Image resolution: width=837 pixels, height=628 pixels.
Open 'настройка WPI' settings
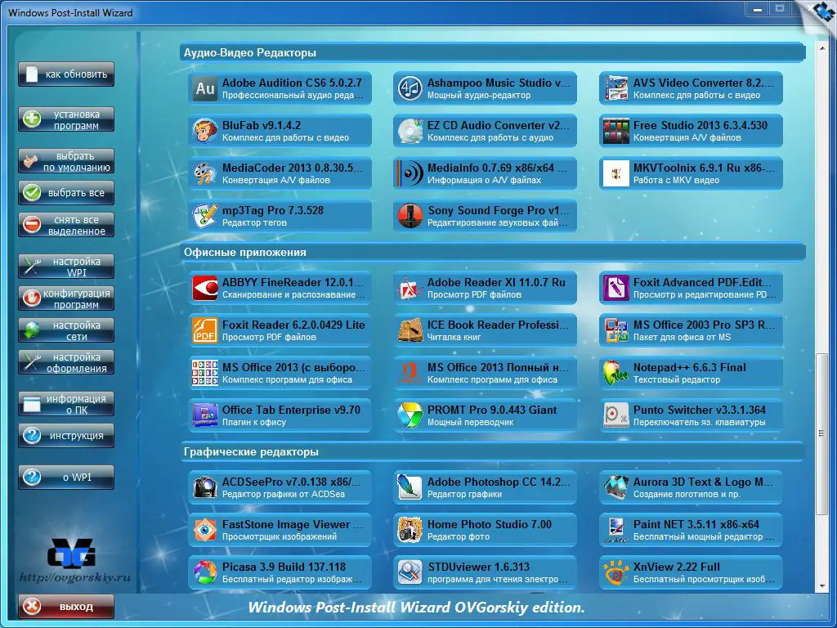pos(66,267)
